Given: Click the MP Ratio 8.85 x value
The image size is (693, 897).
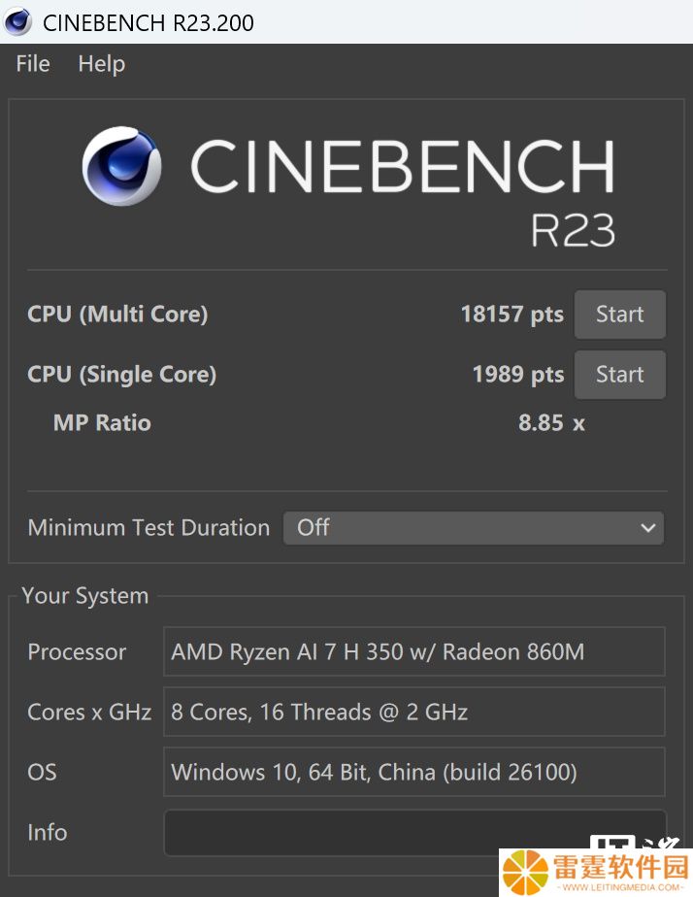Looking at the screenshot, I should (551, 422).
